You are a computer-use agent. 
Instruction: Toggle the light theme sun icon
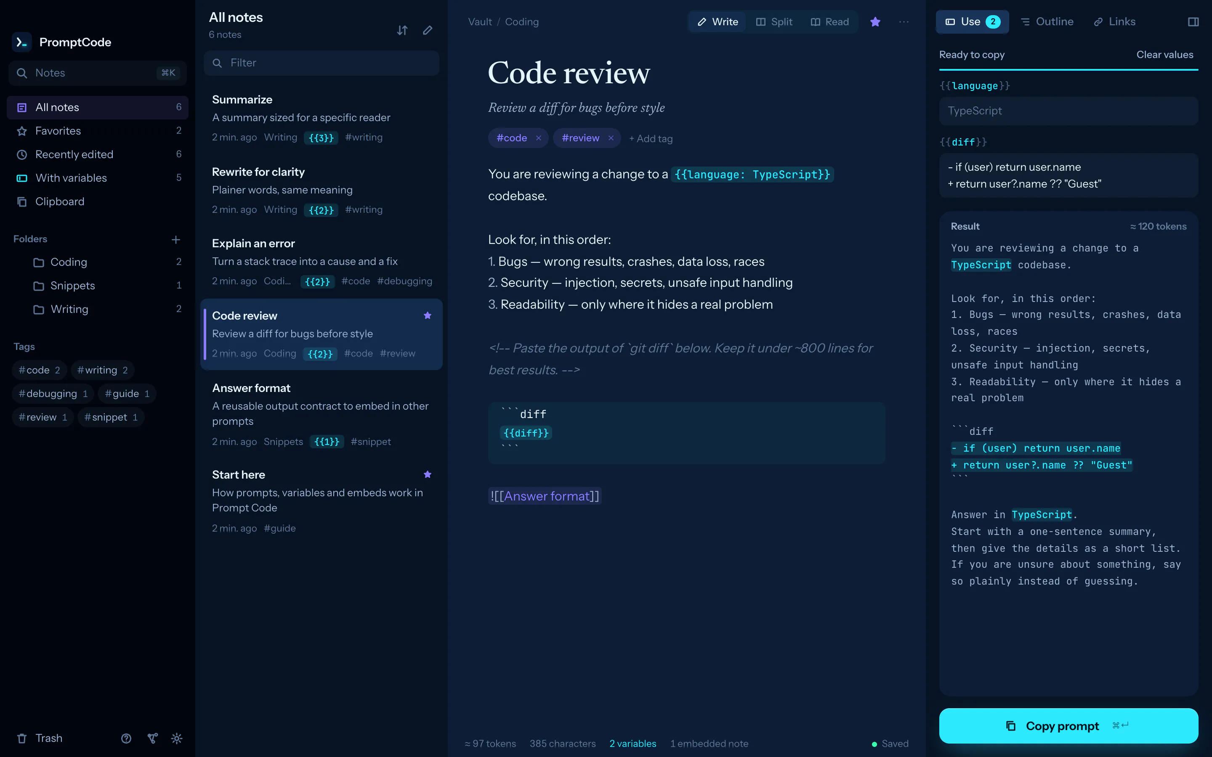point(177,738)
